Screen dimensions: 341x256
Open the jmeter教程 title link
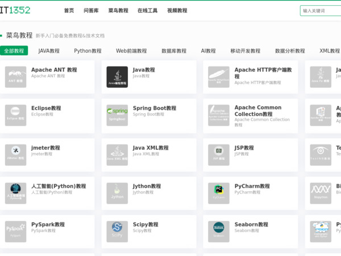[x=45, y=148]
